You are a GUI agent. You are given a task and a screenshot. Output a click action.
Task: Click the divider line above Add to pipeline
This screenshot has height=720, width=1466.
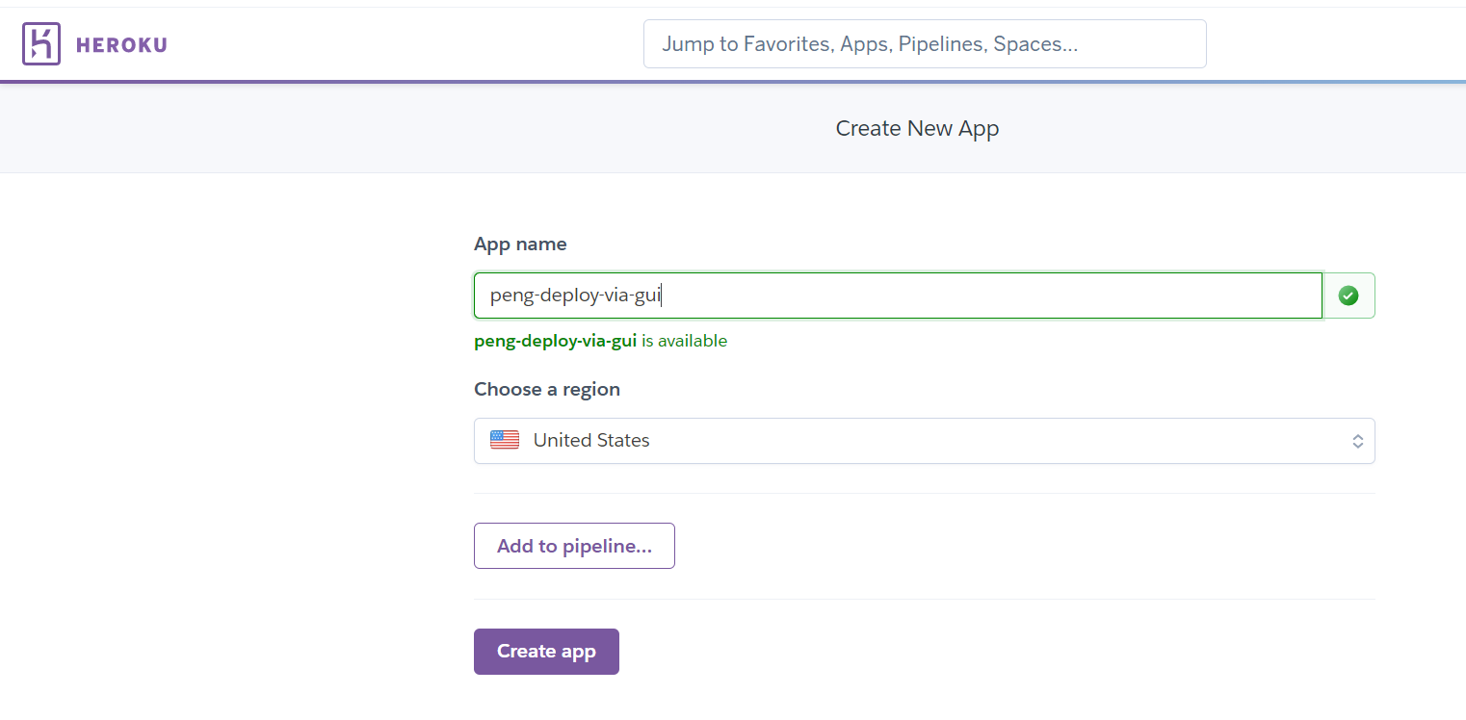(924, 493)
